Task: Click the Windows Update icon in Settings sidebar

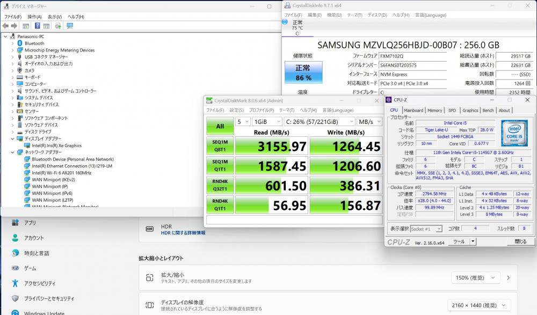Action: click(x=15, y=313)
